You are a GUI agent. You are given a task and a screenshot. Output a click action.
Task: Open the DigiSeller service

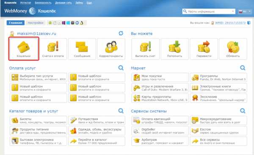click(x=160, y=131)
